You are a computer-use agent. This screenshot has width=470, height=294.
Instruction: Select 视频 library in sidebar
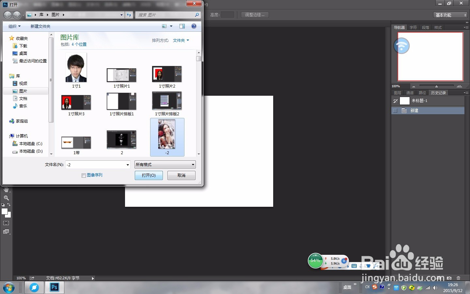pyautogui.click(x=23, y=84)
